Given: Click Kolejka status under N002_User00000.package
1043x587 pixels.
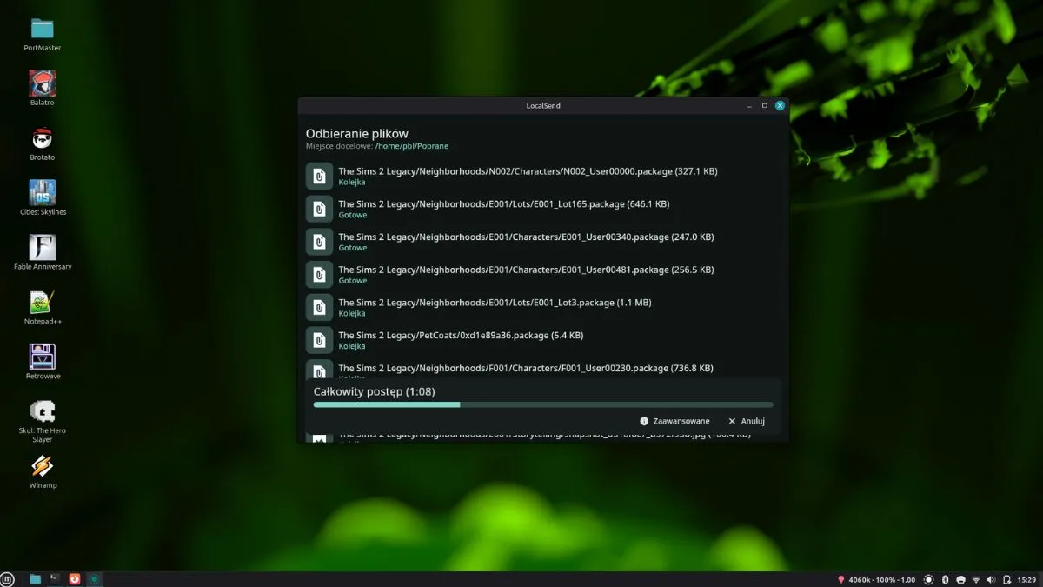Looking at the screenshot, I should pyautogui.click(x=352, y=182).
